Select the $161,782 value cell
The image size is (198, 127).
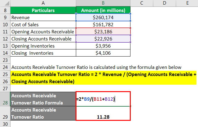[103, 24]
